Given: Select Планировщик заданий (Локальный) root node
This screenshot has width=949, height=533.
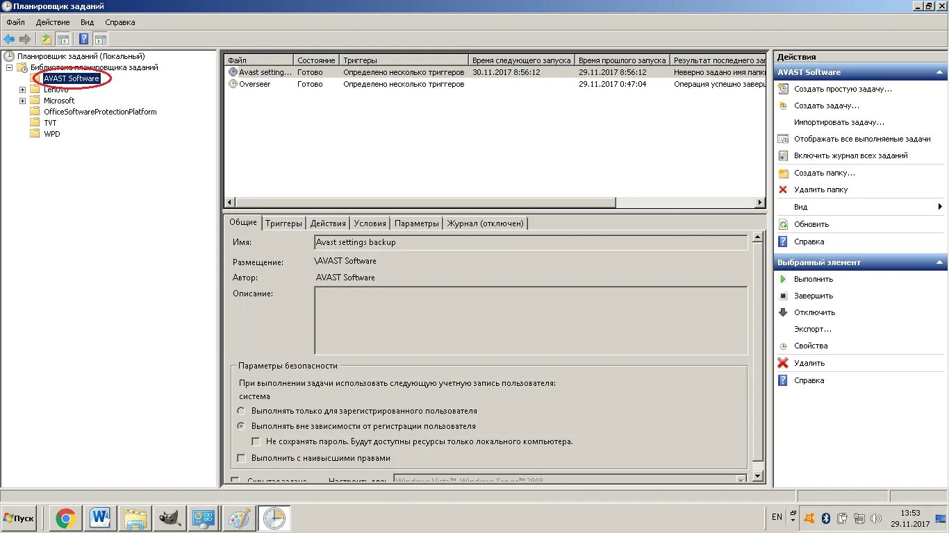Looking at the screenshot, I should pos(81,56).
